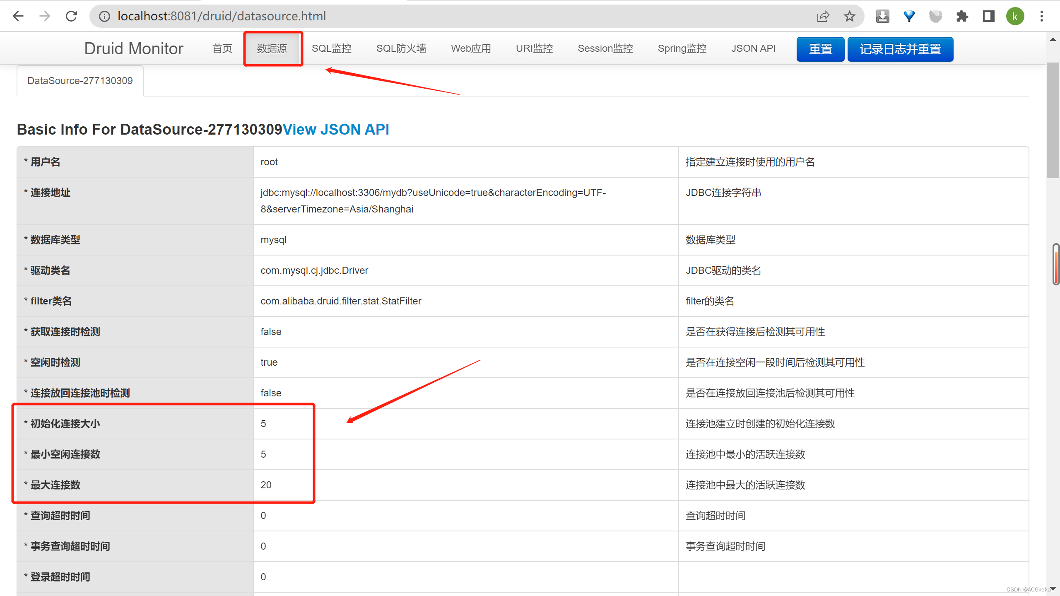Open the Chrome three-dot menu
The width and height of the screenshot is (1060, 596).
pyautogui.click(x=1042, y=16)
